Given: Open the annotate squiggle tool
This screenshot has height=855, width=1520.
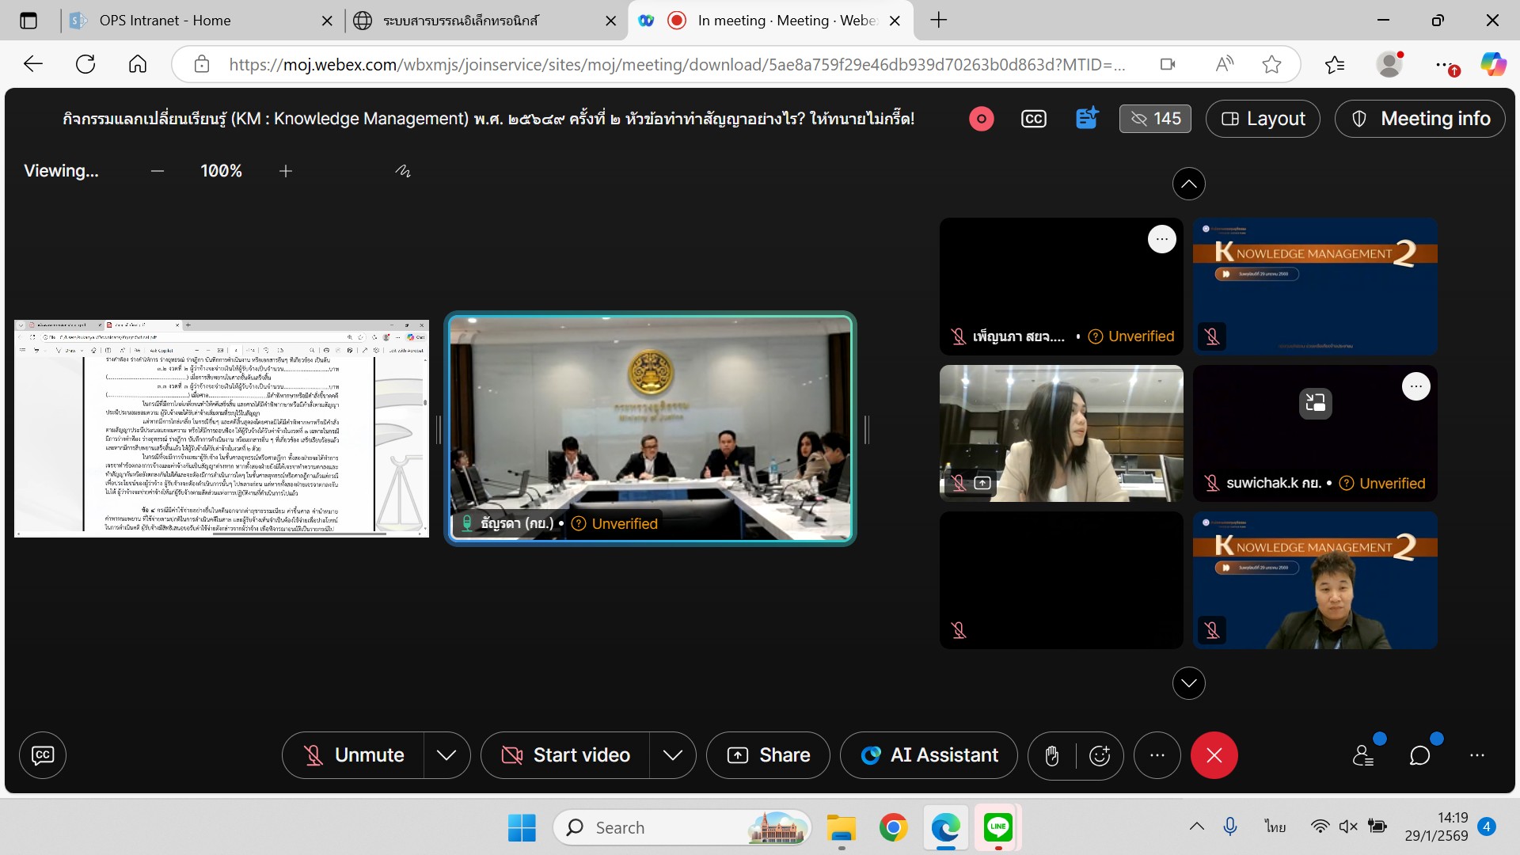Looking at the screenshot, I should click(x=403, y=171).
